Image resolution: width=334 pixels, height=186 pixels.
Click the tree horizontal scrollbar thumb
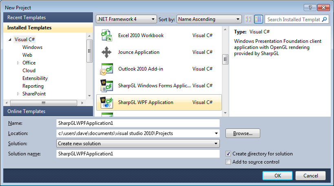pos(44,103)
